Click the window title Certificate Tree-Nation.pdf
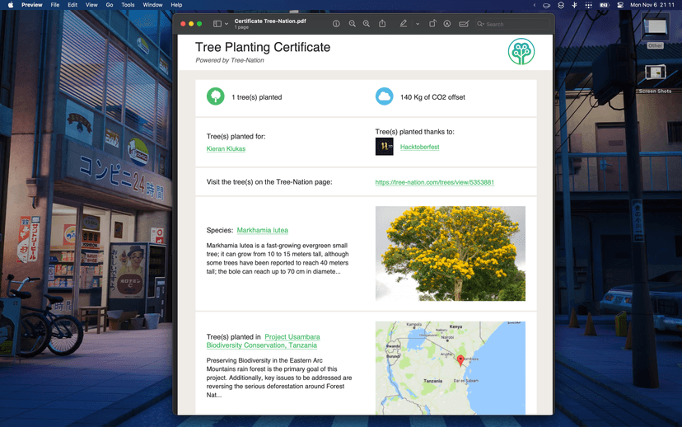This screenshot has width=682, height=427. [x=270, y=21]
